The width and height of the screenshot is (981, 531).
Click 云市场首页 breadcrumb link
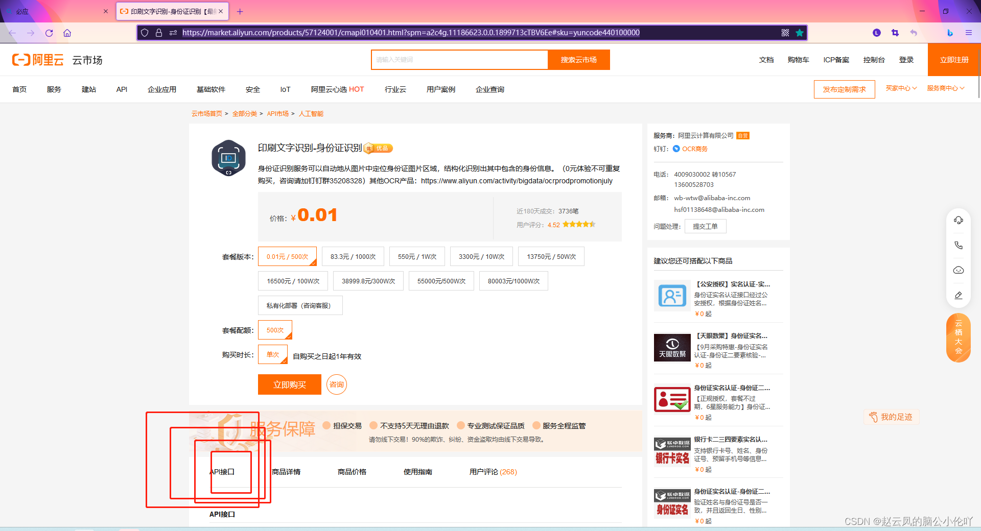[207, 113]
